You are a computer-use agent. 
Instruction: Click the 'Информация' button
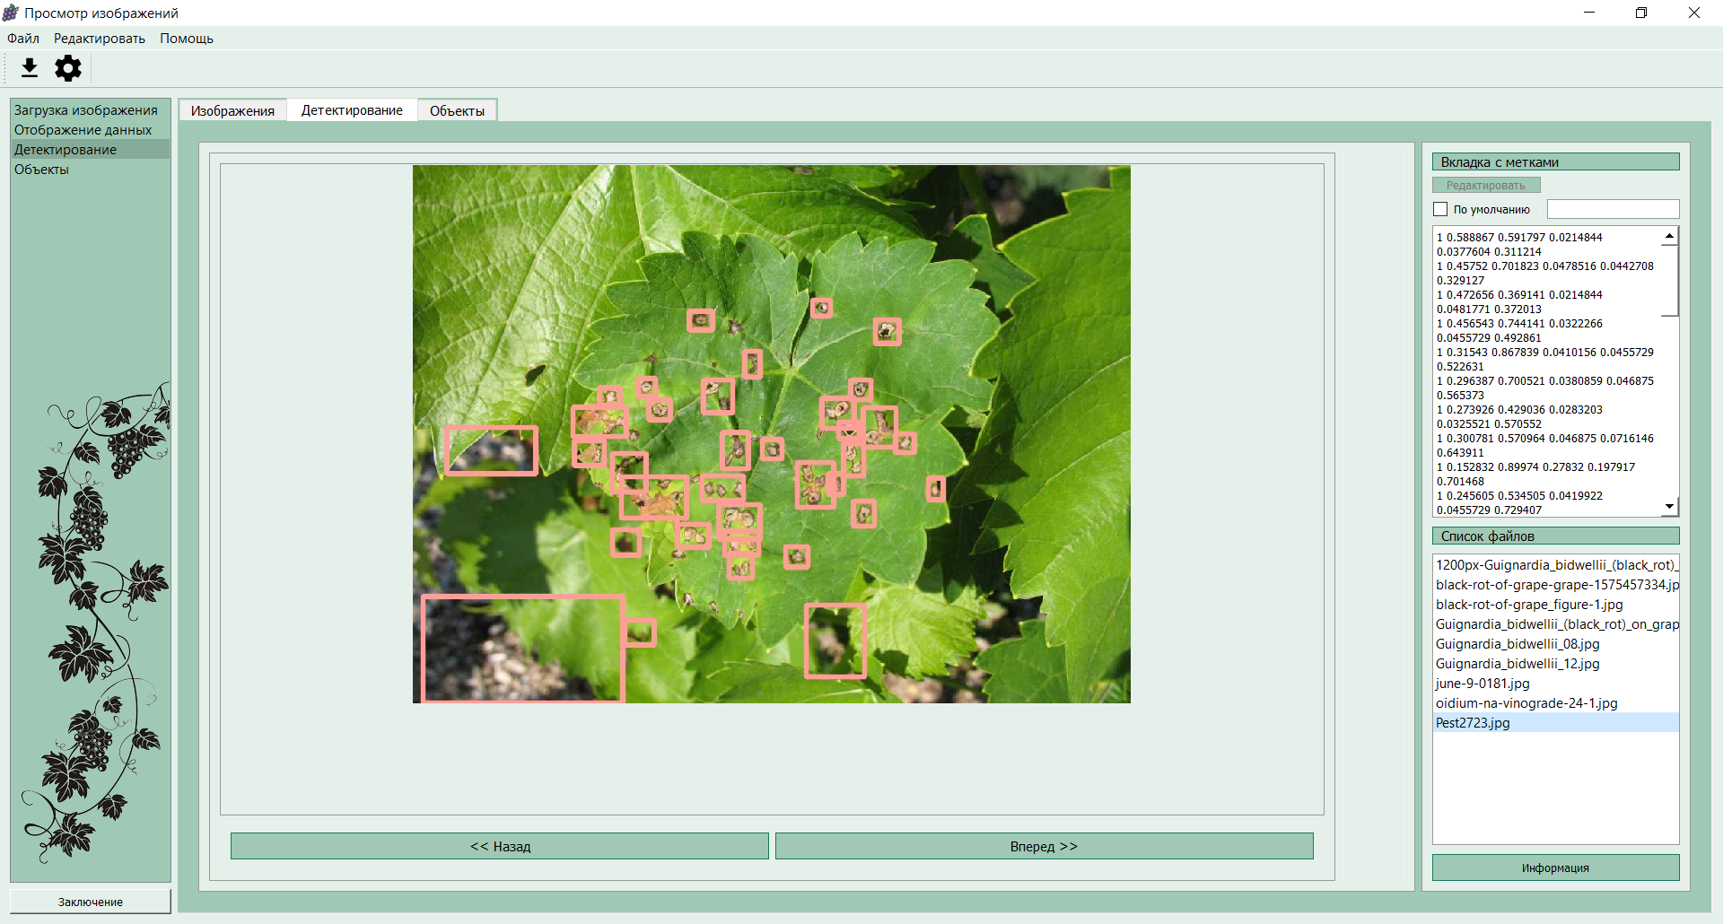1555,867
